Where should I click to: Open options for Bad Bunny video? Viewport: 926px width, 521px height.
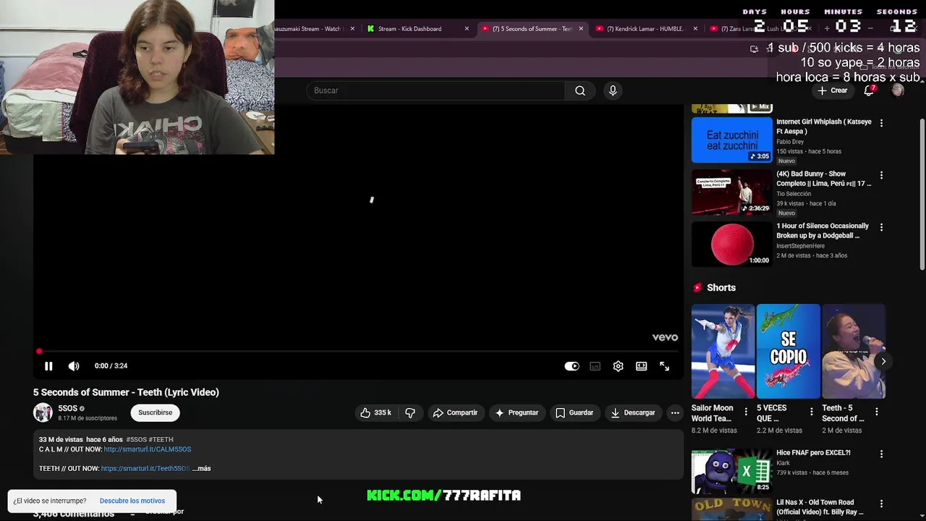(x=881, y=176)
